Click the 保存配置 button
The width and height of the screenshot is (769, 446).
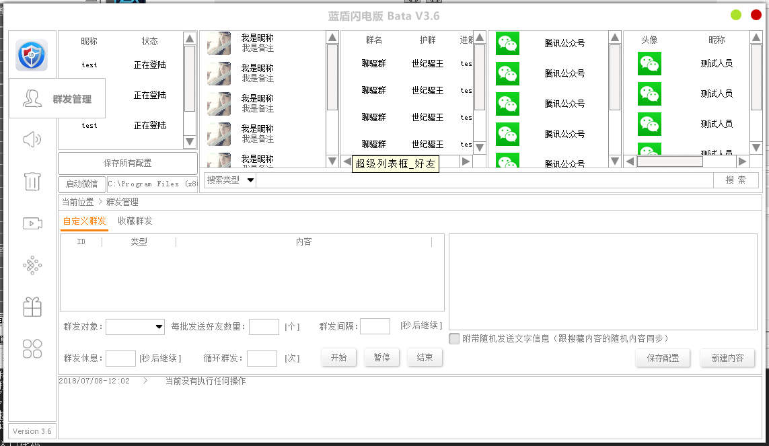pyautogui.click(x=663, y=359)
